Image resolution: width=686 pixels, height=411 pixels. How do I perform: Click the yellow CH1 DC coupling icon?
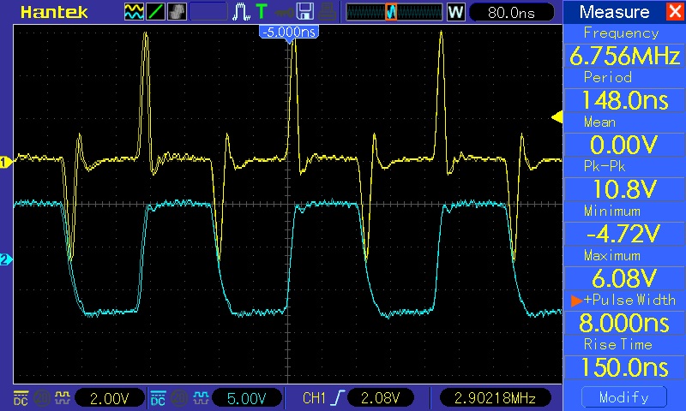(21, 398)
